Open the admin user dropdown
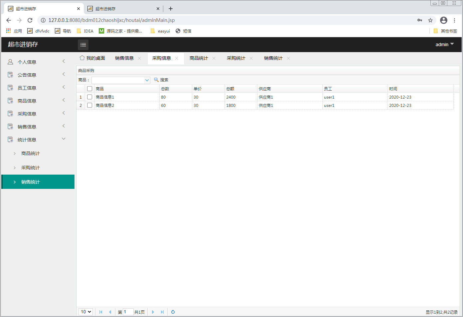This screenshot has width=463, height=317. tap(444, 44)
